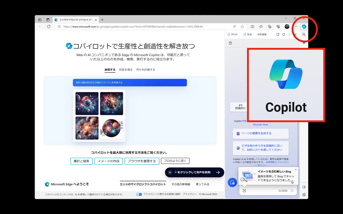The image size is (343, 214).
Task: Select the 創造する page tab
Action: tap(110, 70)
